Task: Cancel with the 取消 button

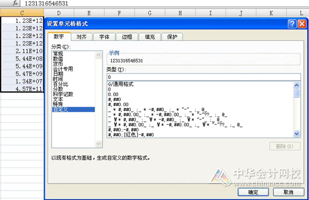Action: [289, 192]
